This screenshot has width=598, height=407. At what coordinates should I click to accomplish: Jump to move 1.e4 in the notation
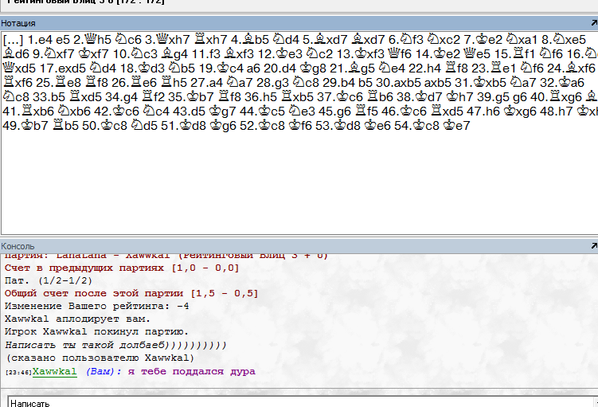(x=40, y=40)
